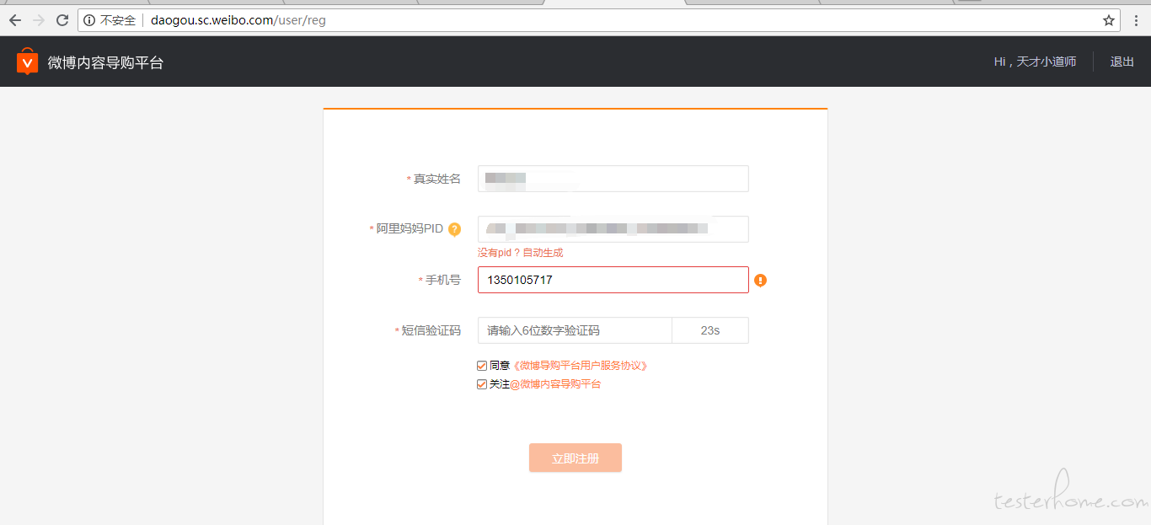Click the 自动生成 link below PID
The height and width of the screenshot is (525, 1151).
pyautogui.click(x=543, y=253)
